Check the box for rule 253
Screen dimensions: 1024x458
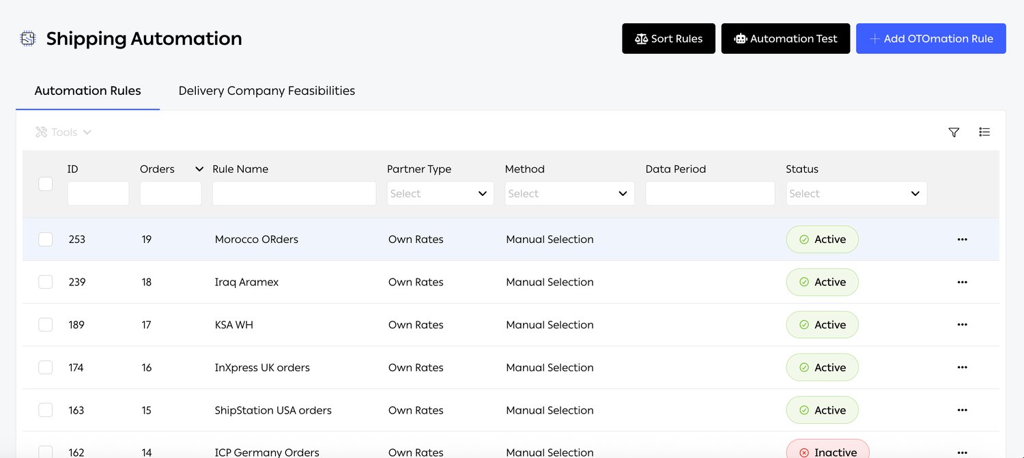(46, 240)
